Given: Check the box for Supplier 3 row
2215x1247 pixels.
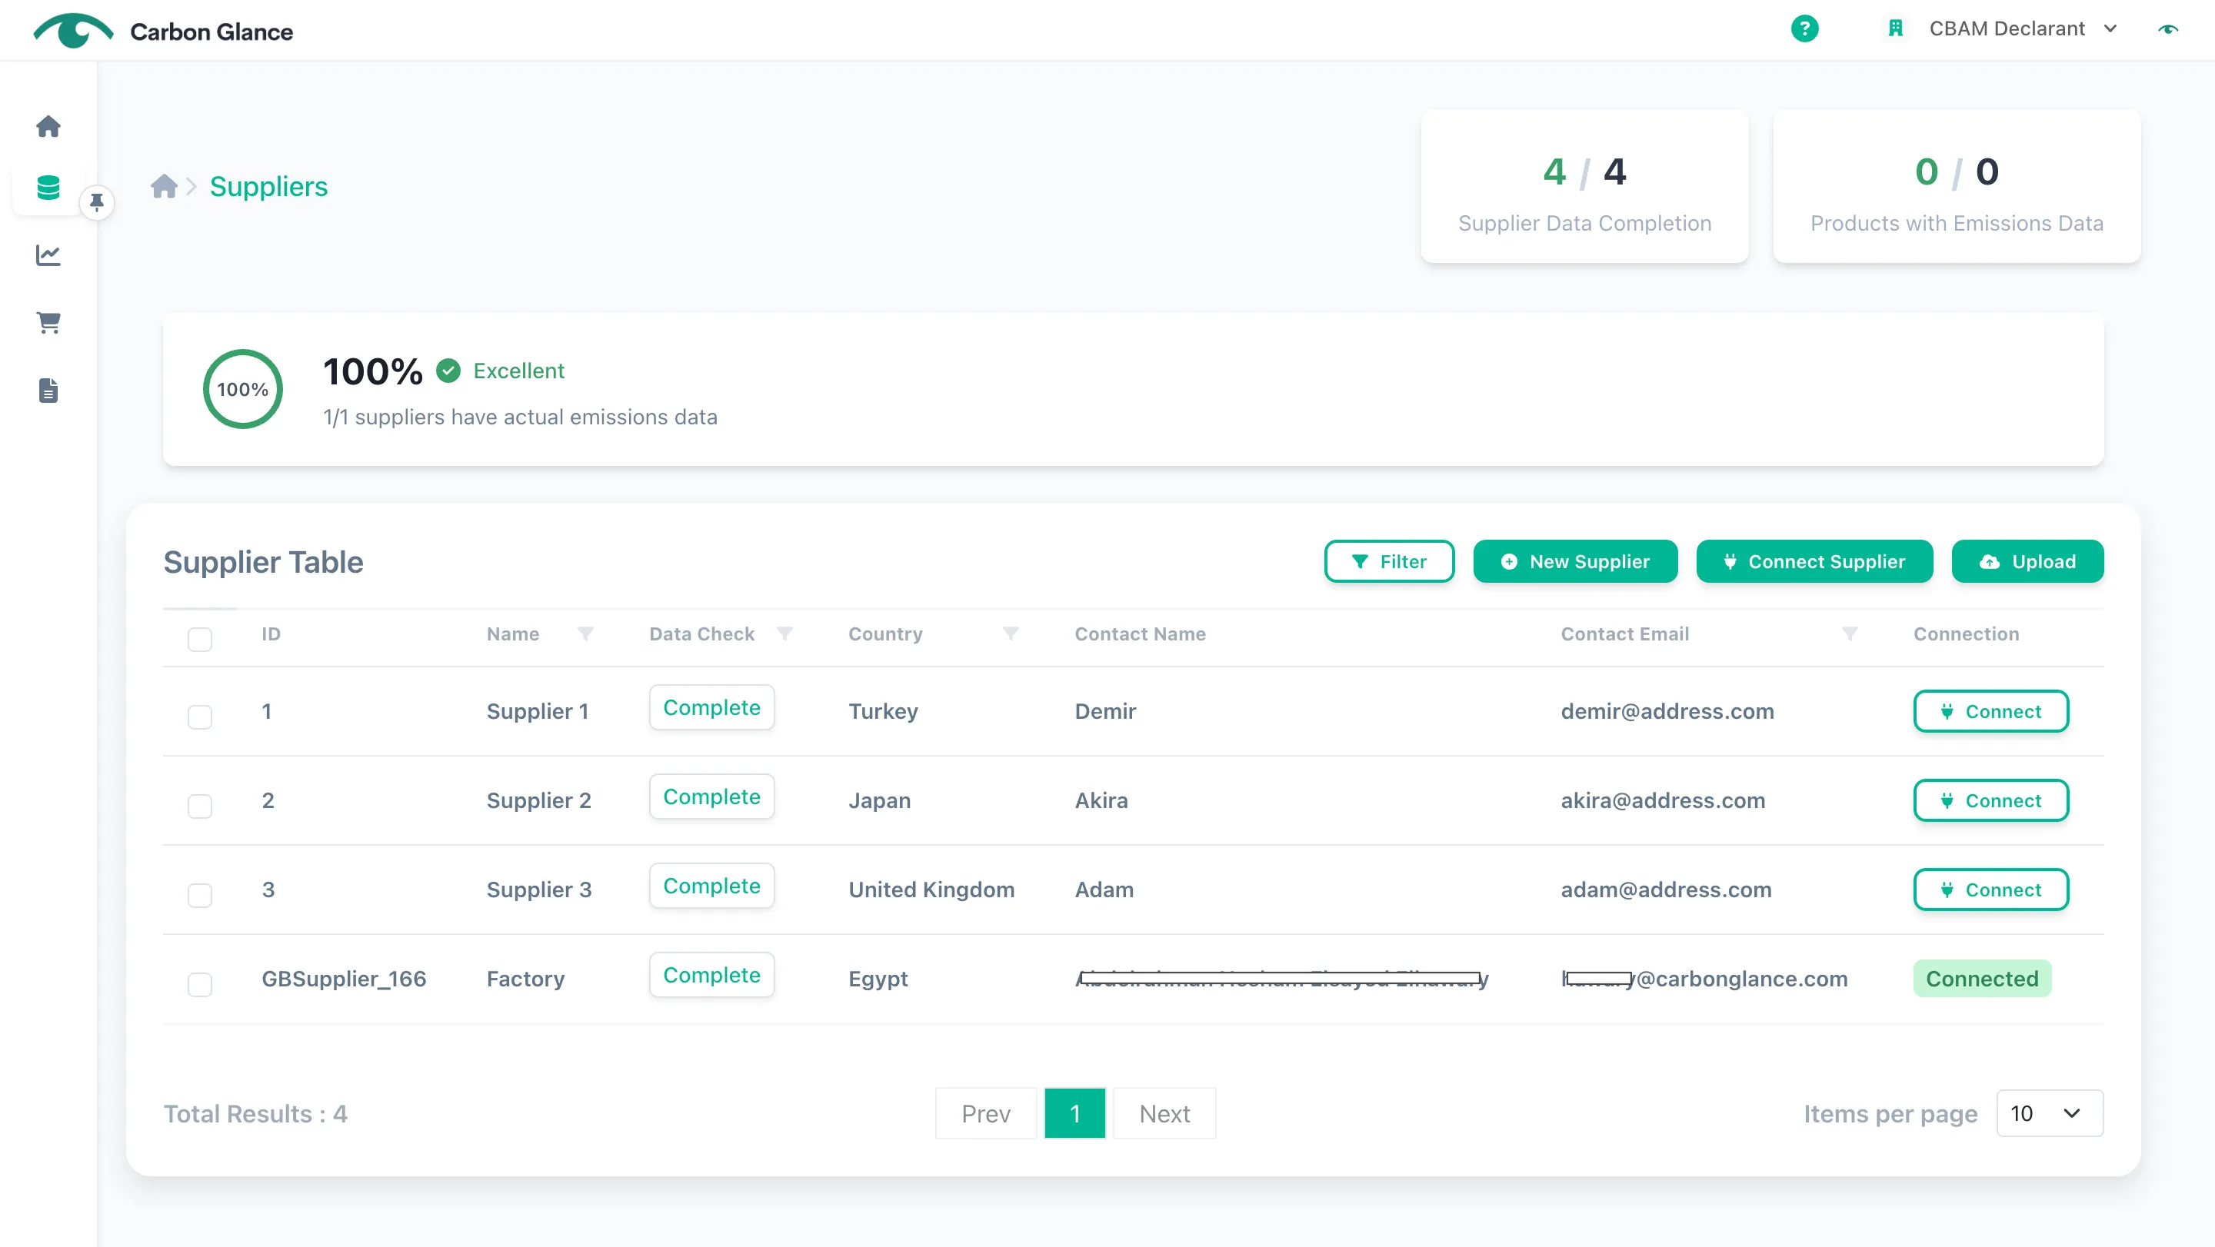Looking at the screenshot, I should pyautogui.click(x=199, y=895).
